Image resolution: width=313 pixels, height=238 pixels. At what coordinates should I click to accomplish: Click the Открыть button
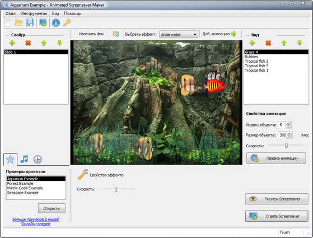[52, 208]
